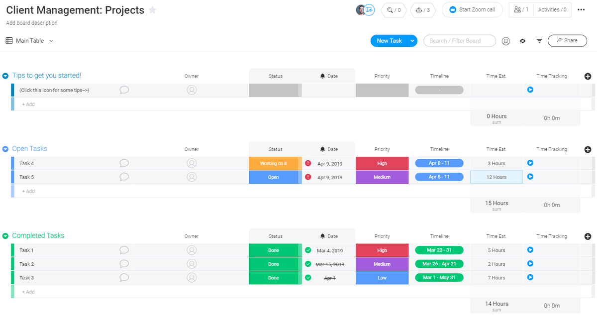Start a Zoom call
Viewport: 597px width, 321px height.
pos(472,10)
